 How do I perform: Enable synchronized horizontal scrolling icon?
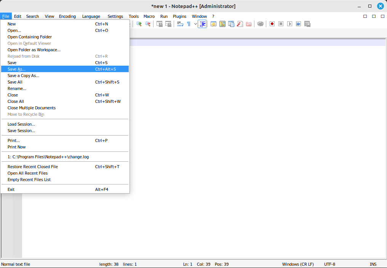[x=168, y=24]
